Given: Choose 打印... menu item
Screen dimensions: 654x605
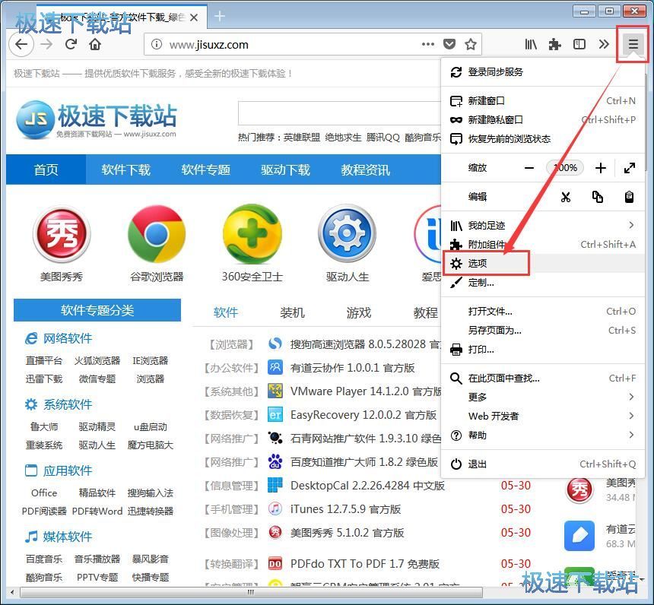Looking at the screenshot, I should pos(543,350).
